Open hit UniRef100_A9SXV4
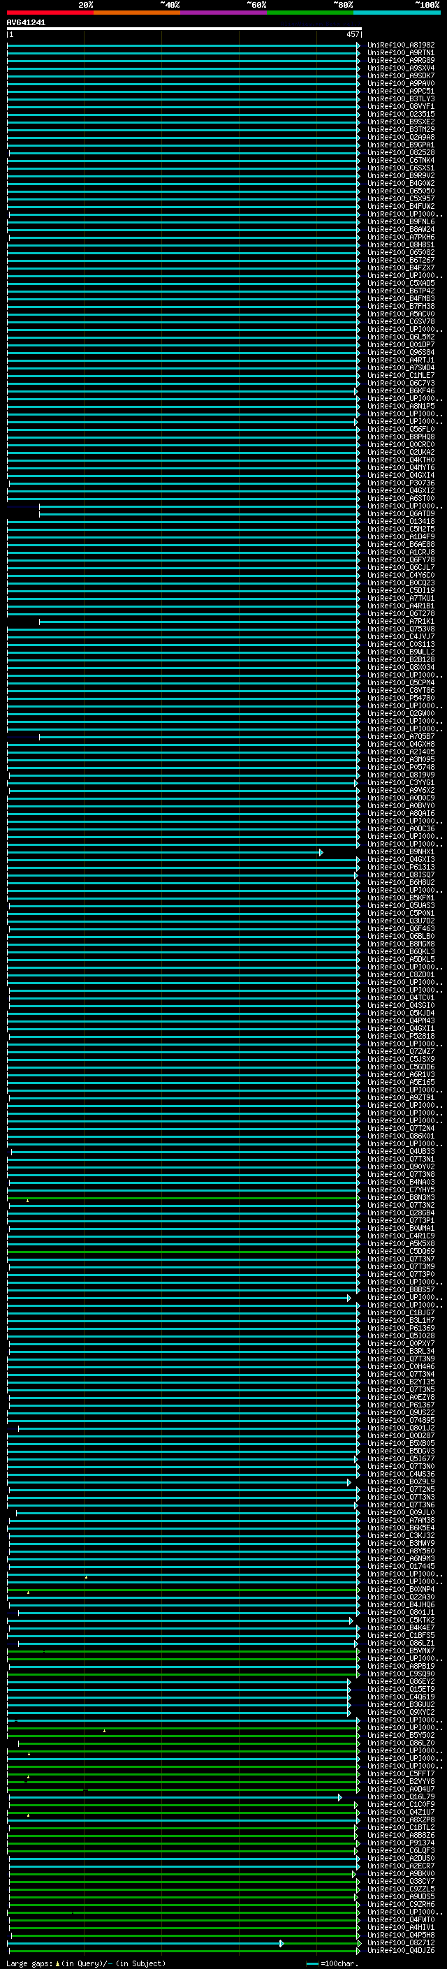 (x=401, y=68)
